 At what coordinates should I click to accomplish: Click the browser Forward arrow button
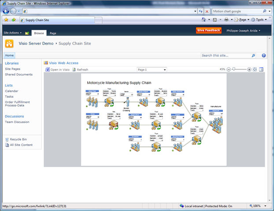pyautogui.click(x=13, y=11)
